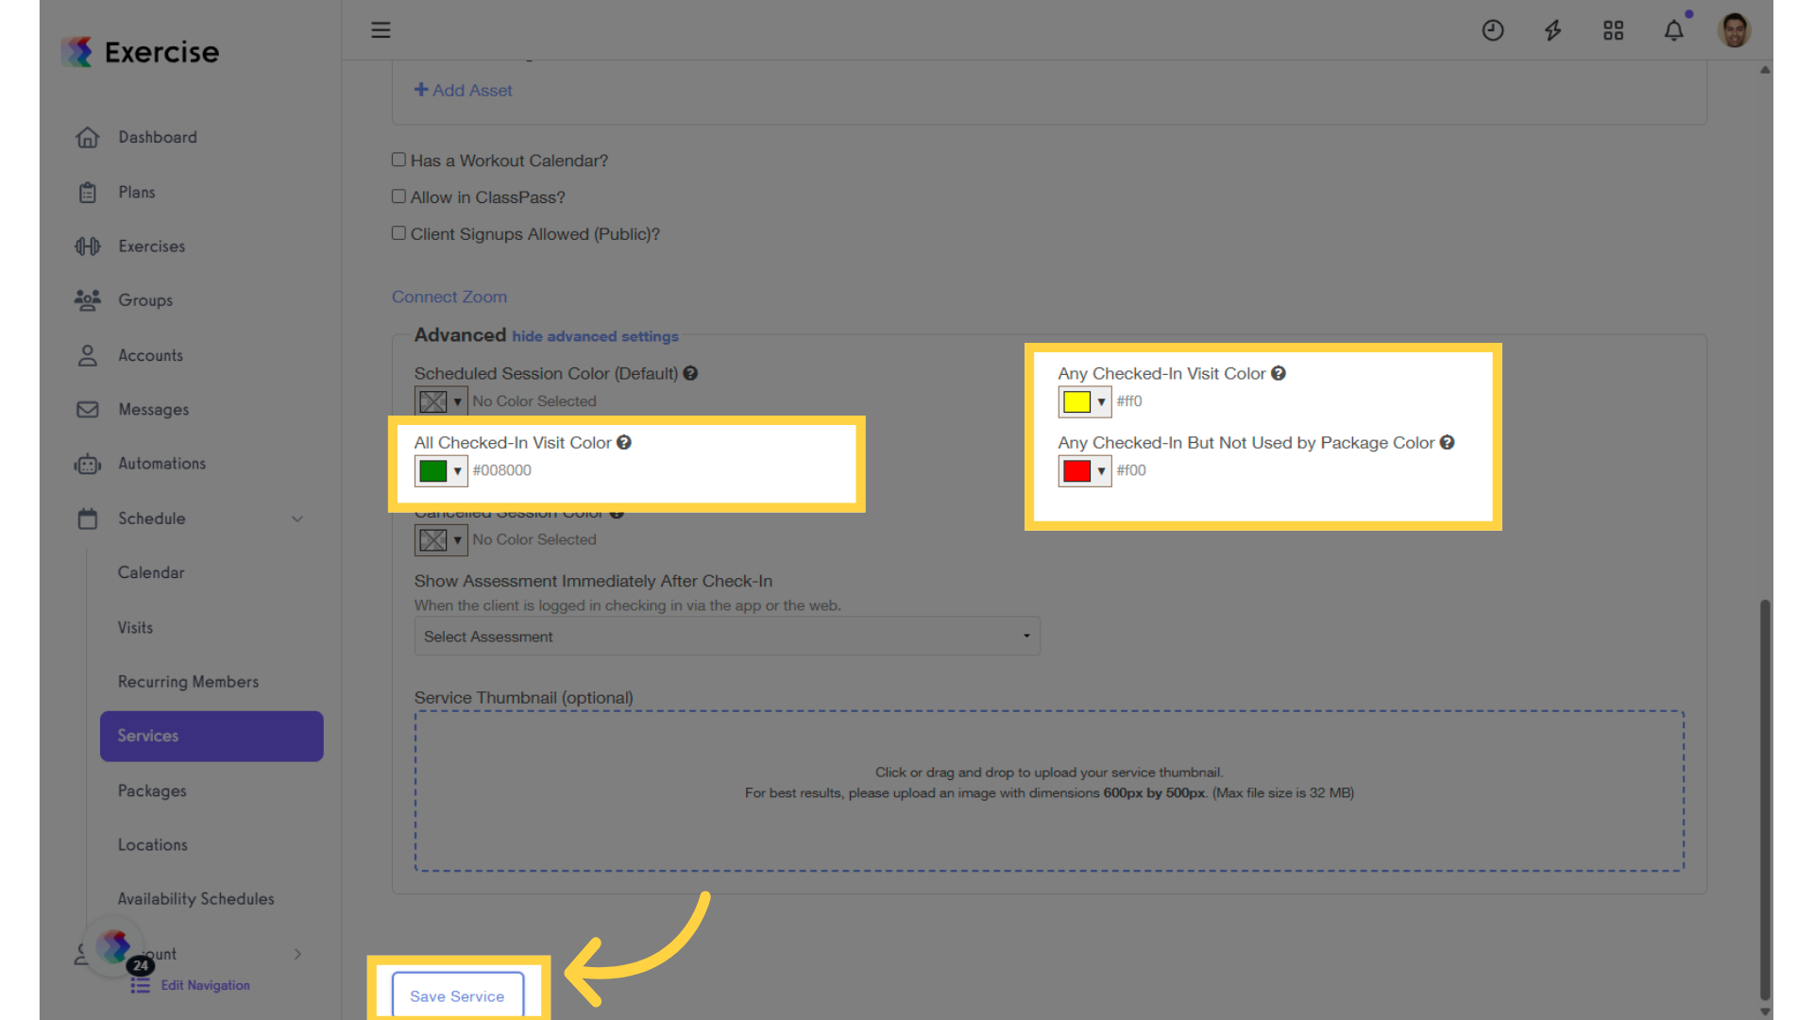The height and width of the screenshot is (1020, 1813).
Task: Open the floating chat widget with badge 24
Action: coord(114,945)
